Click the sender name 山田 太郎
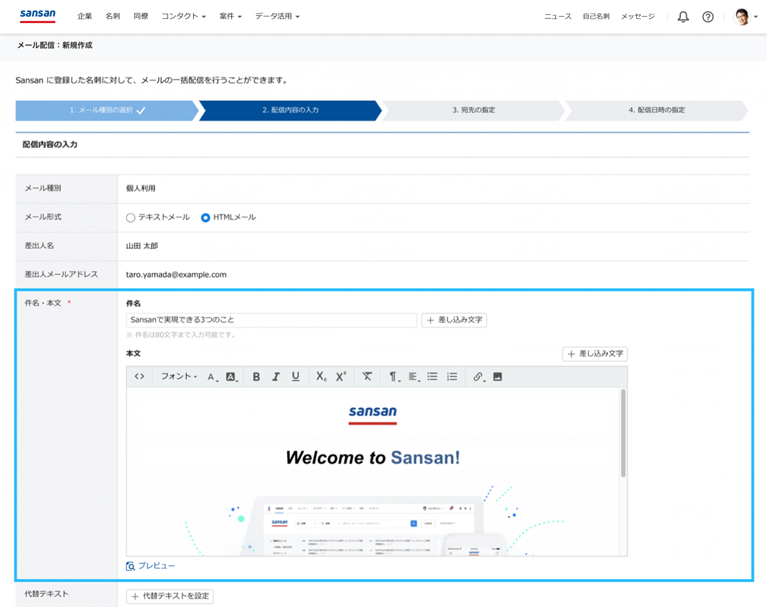The image size is (767, 607). coord(142,246)
